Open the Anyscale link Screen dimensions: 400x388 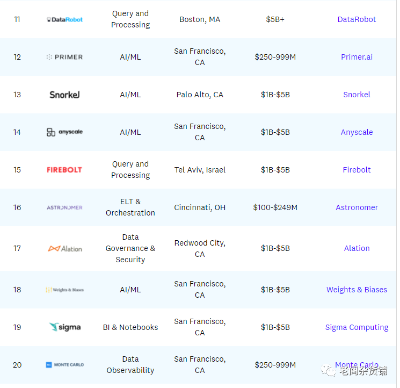[357, 132]
